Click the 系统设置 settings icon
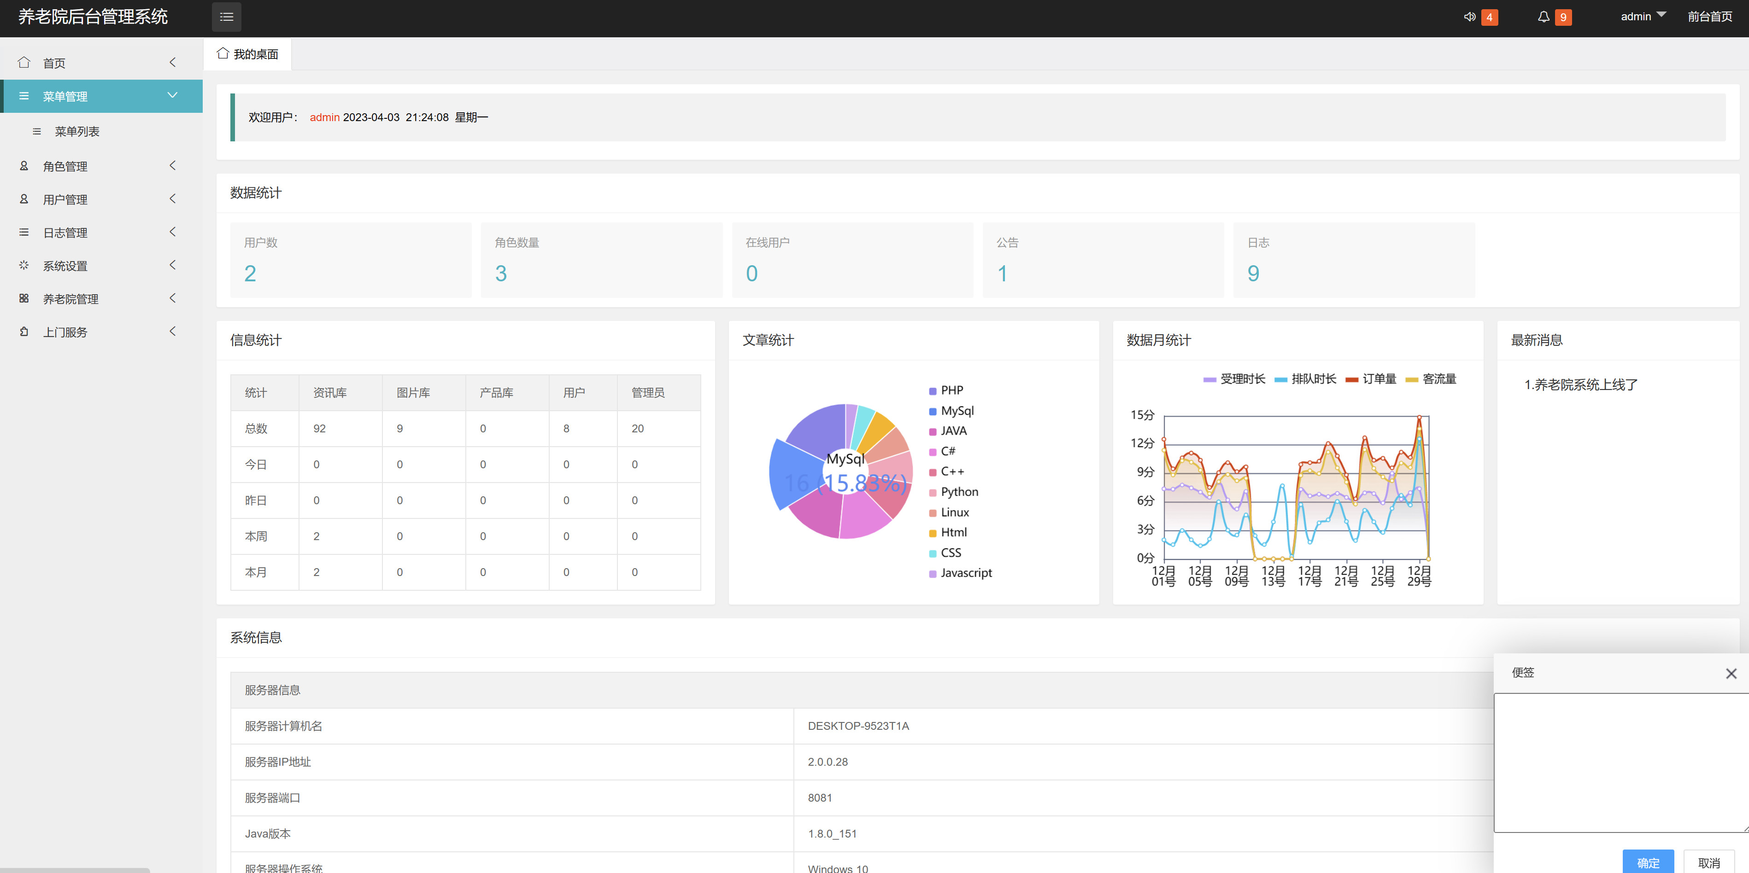Viewport: 1749px width, 873px height. [x=24, y=265]
